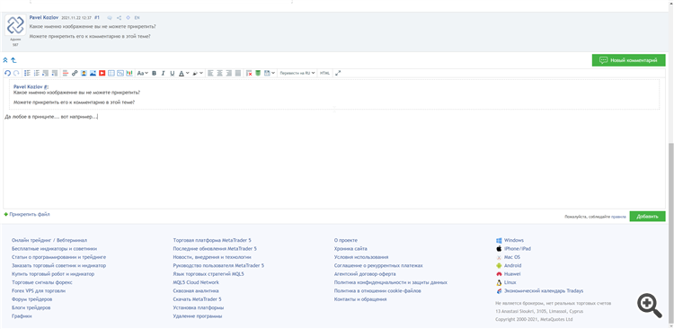Click the diamond icon on Pavel's comment
This screenshot has width=674, height=329.
click(x=129, y=18)
